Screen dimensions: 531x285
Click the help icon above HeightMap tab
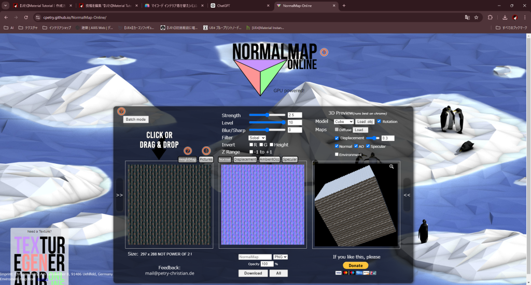pos(188,151)
